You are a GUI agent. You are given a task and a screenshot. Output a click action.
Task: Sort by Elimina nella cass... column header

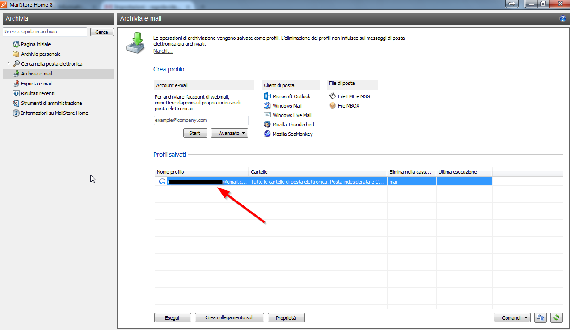[x=412, y=172]
